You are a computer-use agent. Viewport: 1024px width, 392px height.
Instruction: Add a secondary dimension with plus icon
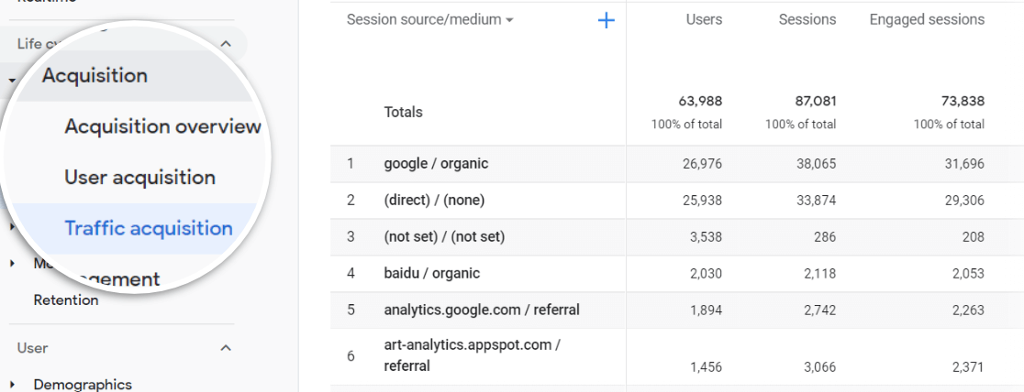(x=606, y=20)
